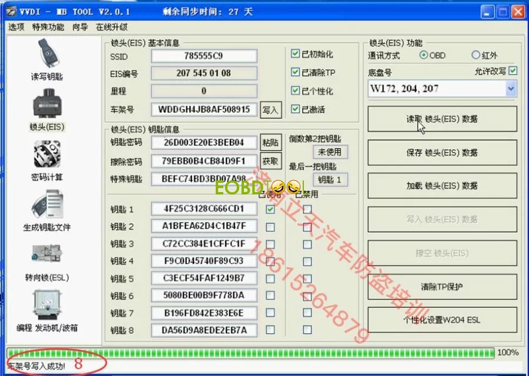529x376 pixels.
Task: Click the 100% progress label
Action: (508, 352)
